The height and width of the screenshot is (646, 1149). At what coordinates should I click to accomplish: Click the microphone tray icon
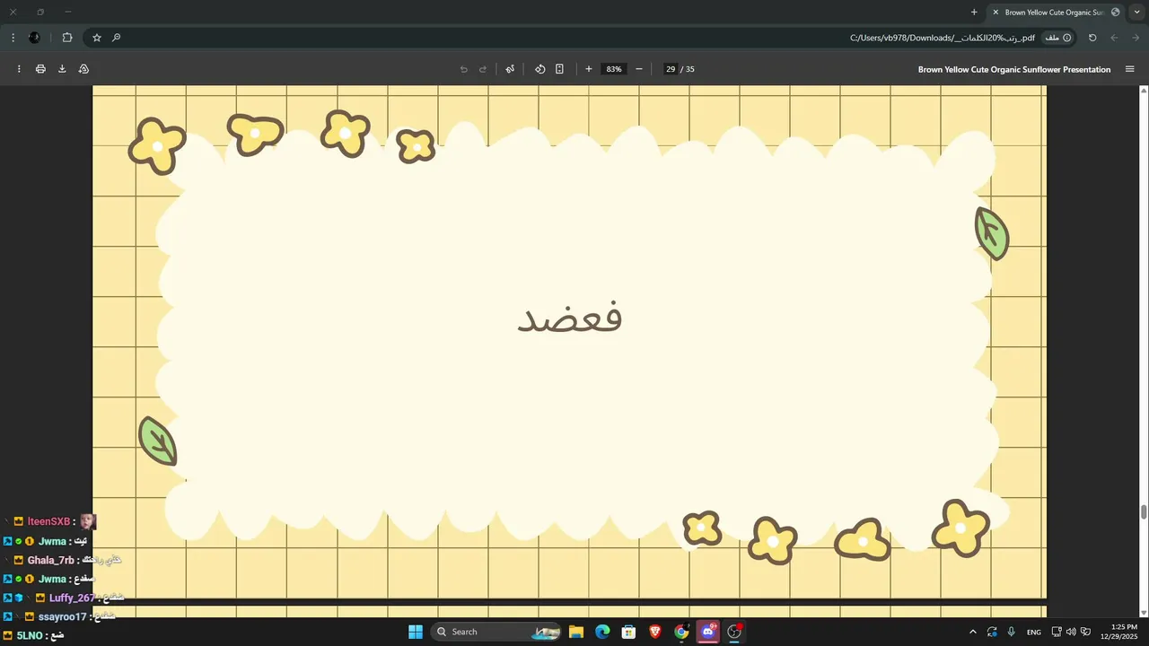point(1012,632)
